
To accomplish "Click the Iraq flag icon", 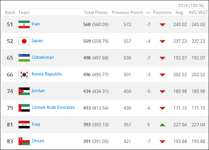I will coord(24,125).
